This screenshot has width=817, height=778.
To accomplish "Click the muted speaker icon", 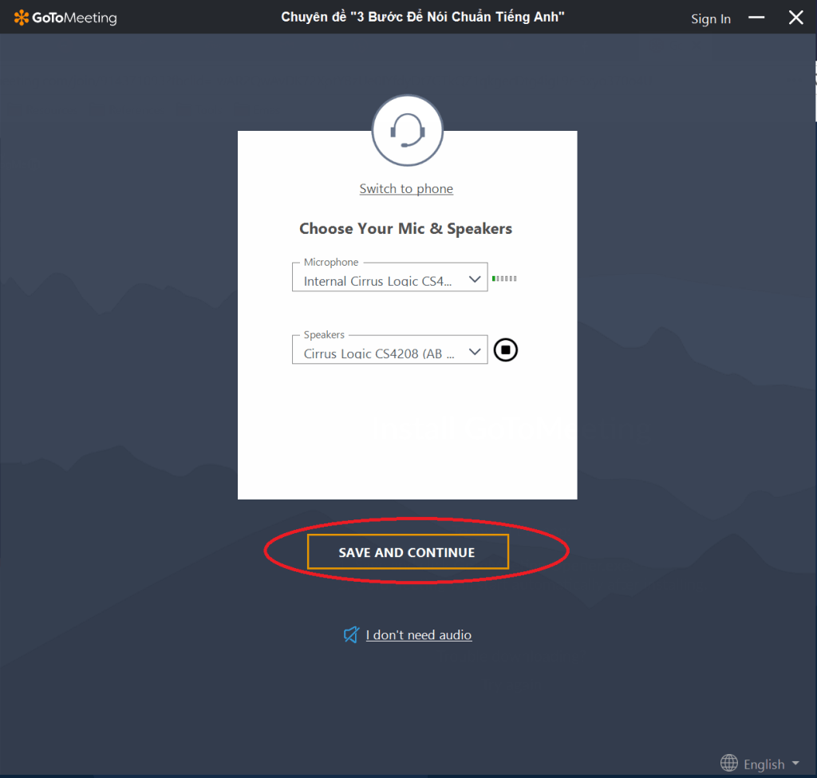I will point(351,634).
